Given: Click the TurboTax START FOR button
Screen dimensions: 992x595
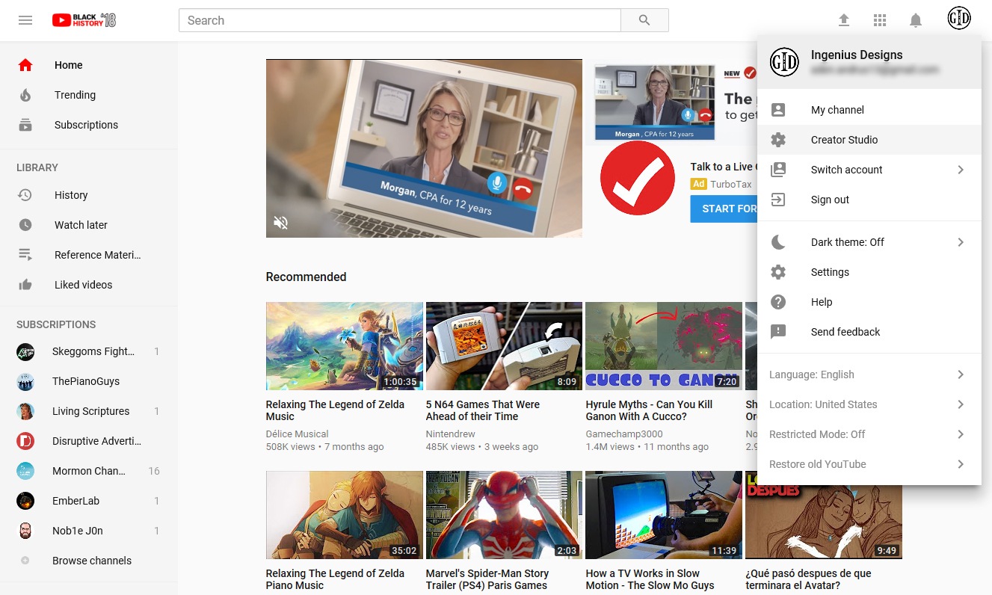Looking at the screenshot, I should (x=729, y=209).
